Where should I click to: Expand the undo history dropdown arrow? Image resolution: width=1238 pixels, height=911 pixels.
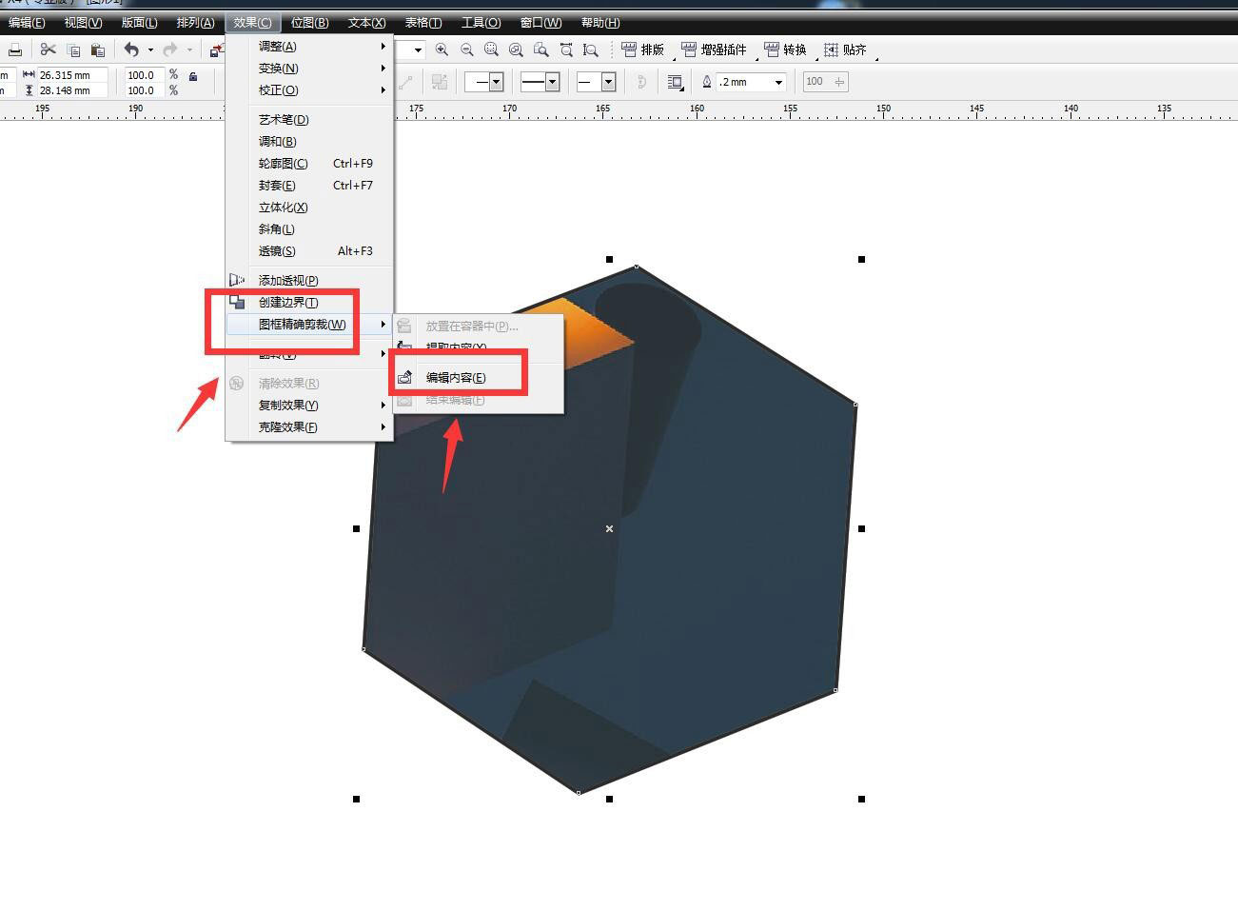[149, 50]
